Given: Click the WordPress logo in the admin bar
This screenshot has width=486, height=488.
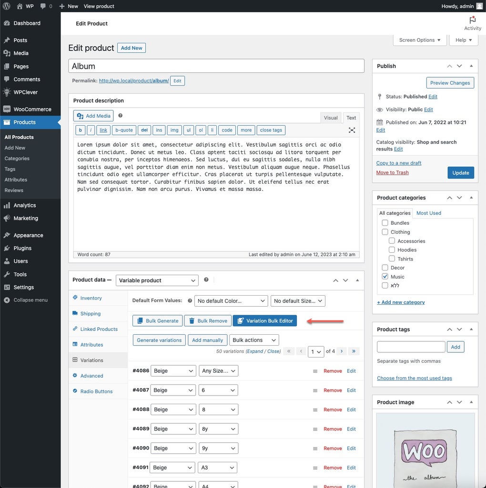Looking at the screenshot, I should tap(5, 6).
